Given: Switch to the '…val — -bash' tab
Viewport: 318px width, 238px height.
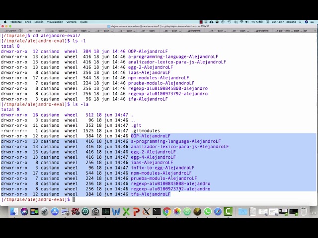Looking at the screenshot, I should pos(34,31).
